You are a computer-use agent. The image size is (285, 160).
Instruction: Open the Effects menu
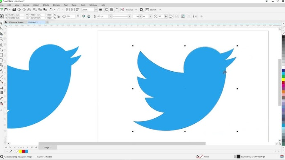(46, 5)
